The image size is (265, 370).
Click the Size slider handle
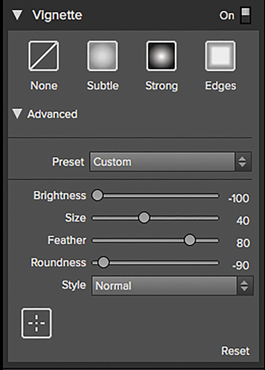pyautogui.click(x=144, y=218)
